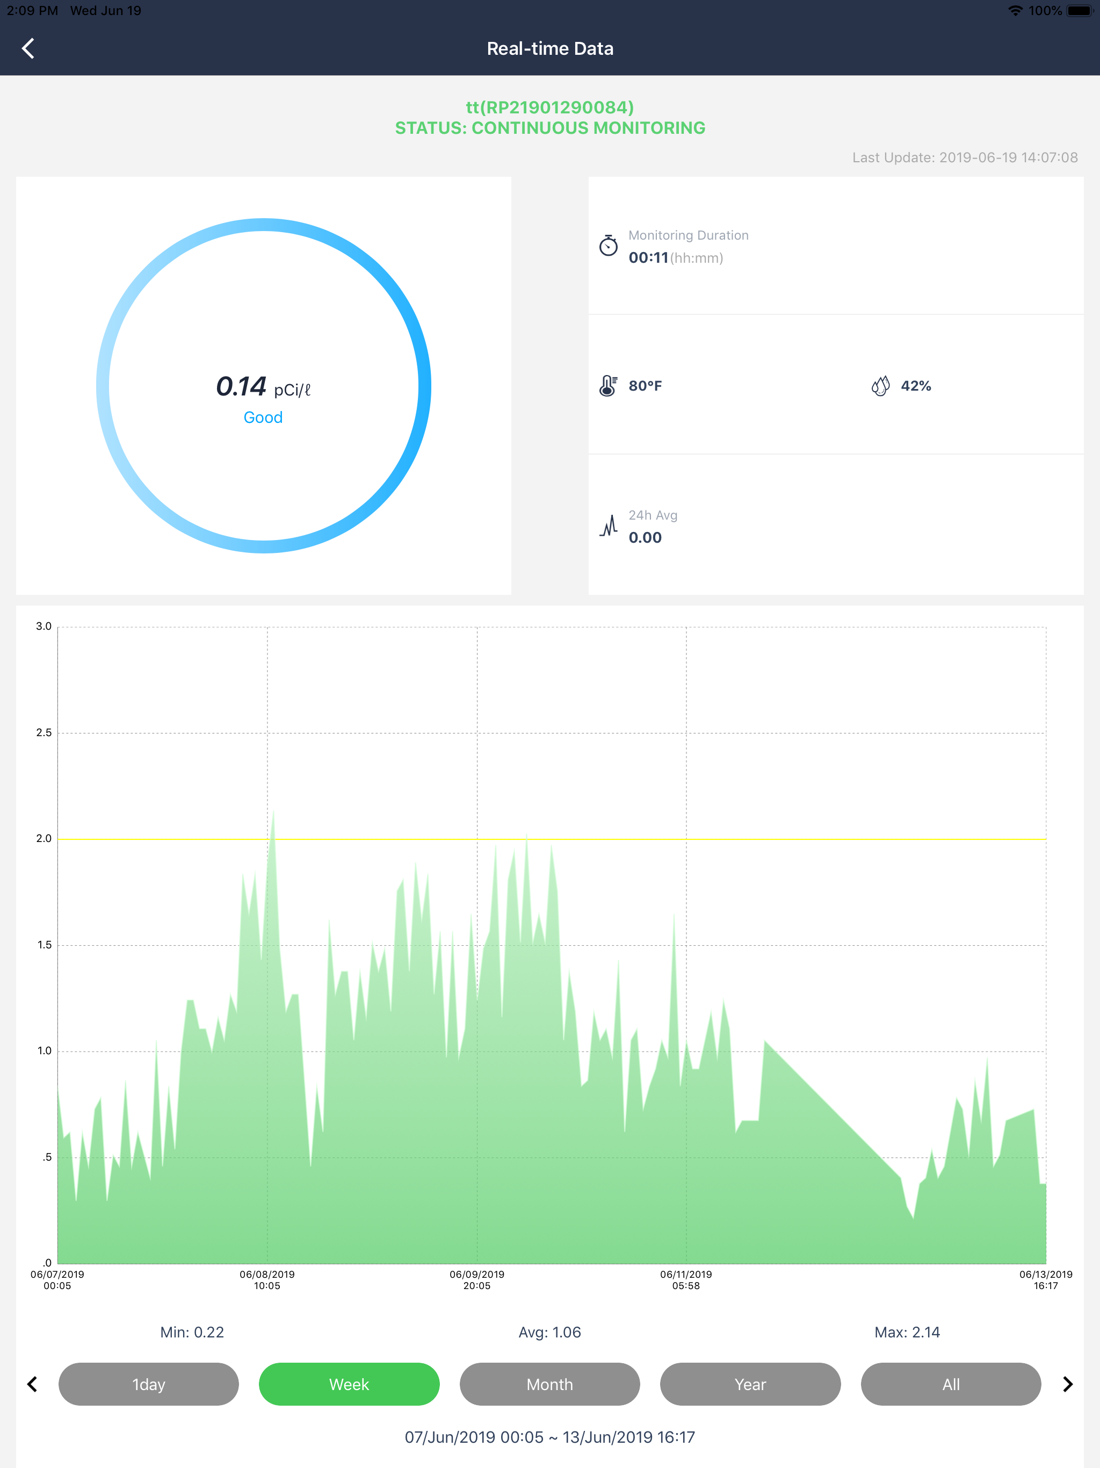Select the Week range tab
Screen dimensions: 1100x1468
click(x=349, y=1384)
